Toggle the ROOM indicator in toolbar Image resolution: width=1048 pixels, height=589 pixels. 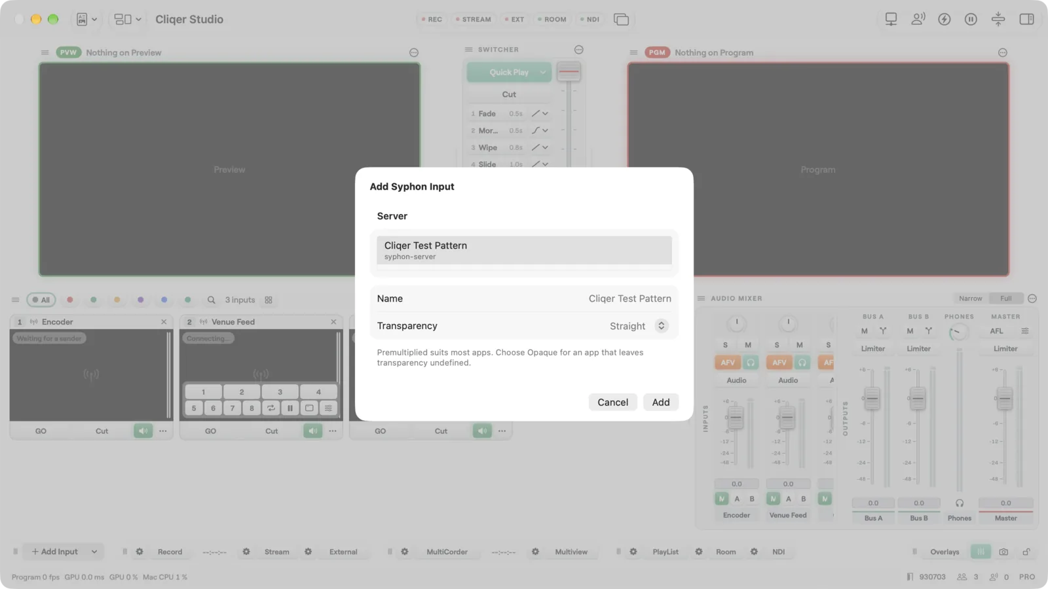pos(552,20)
